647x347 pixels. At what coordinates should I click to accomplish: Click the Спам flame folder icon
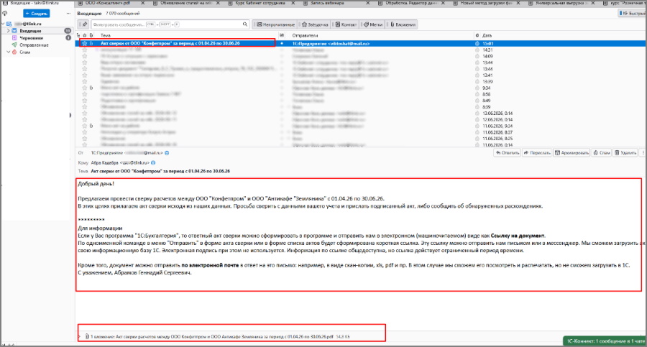click(14, 52)
